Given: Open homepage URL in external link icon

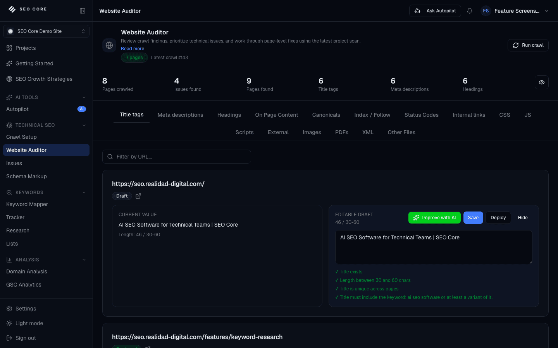Looking at the screenshot, I should coord(138,196).
